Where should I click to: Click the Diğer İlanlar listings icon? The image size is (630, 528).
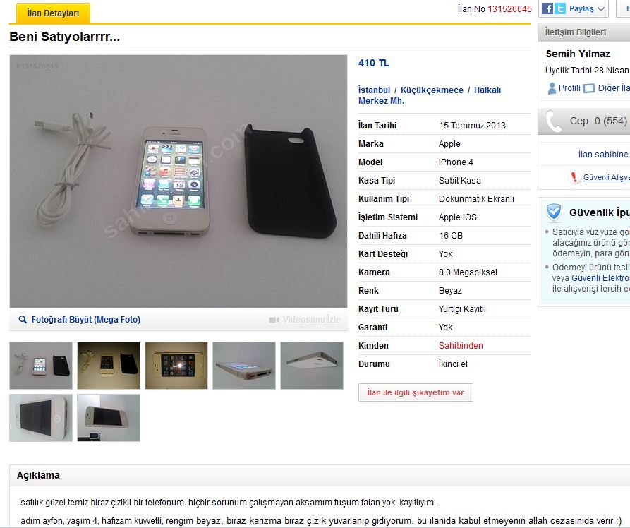588,88
